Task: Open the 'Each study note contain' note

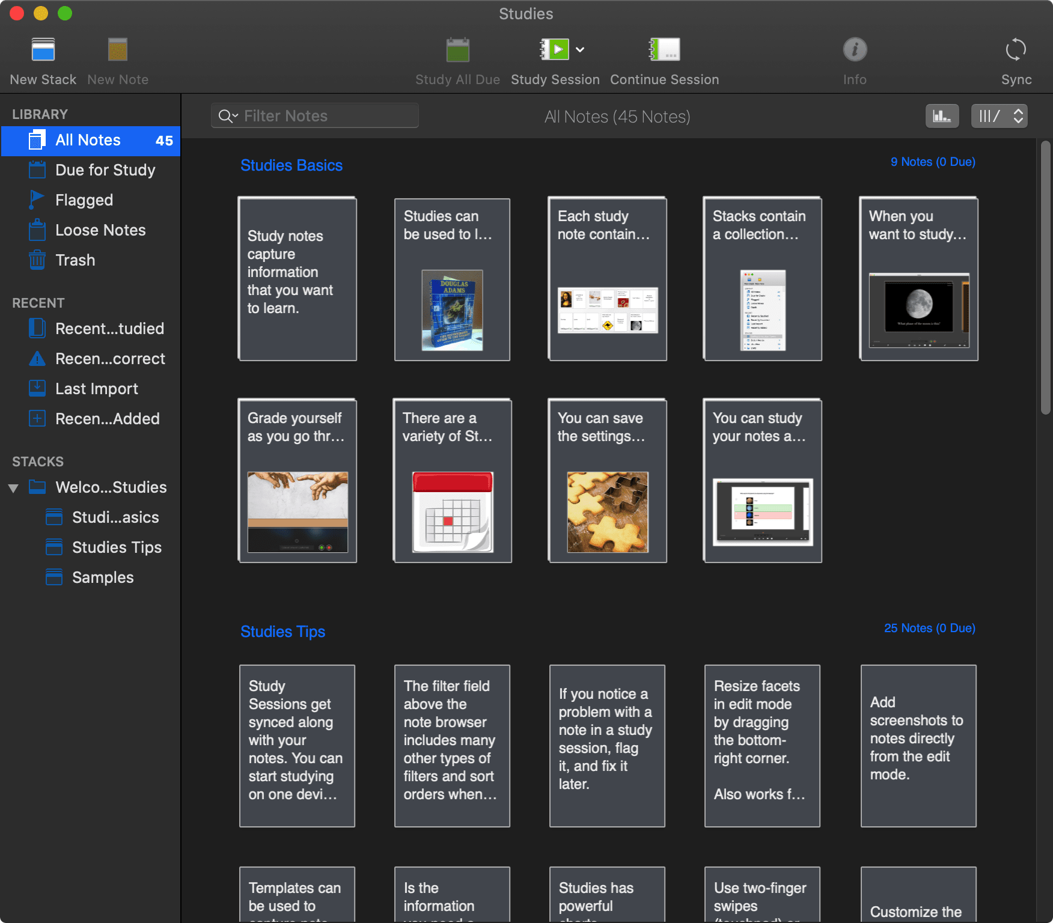Action: [608, 279]
